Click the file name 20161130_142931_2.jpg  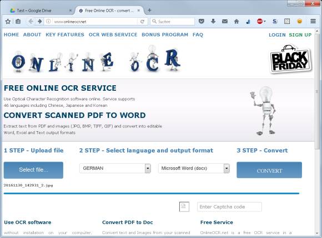pyautogui.click(x=28, y=185)
